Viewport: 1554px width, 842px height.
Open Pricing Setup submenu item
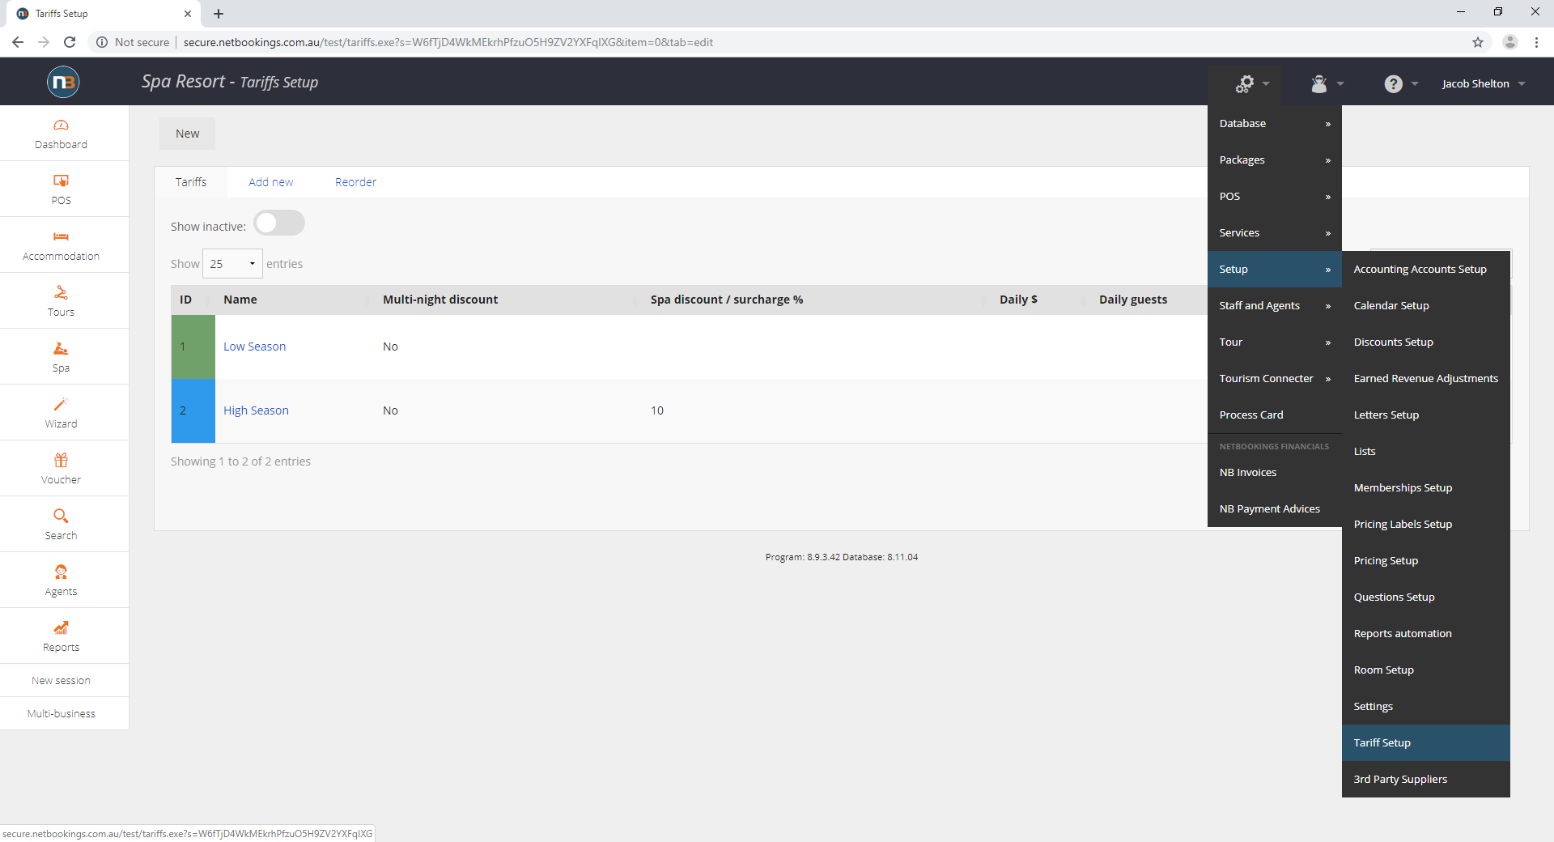[1426, 560]
